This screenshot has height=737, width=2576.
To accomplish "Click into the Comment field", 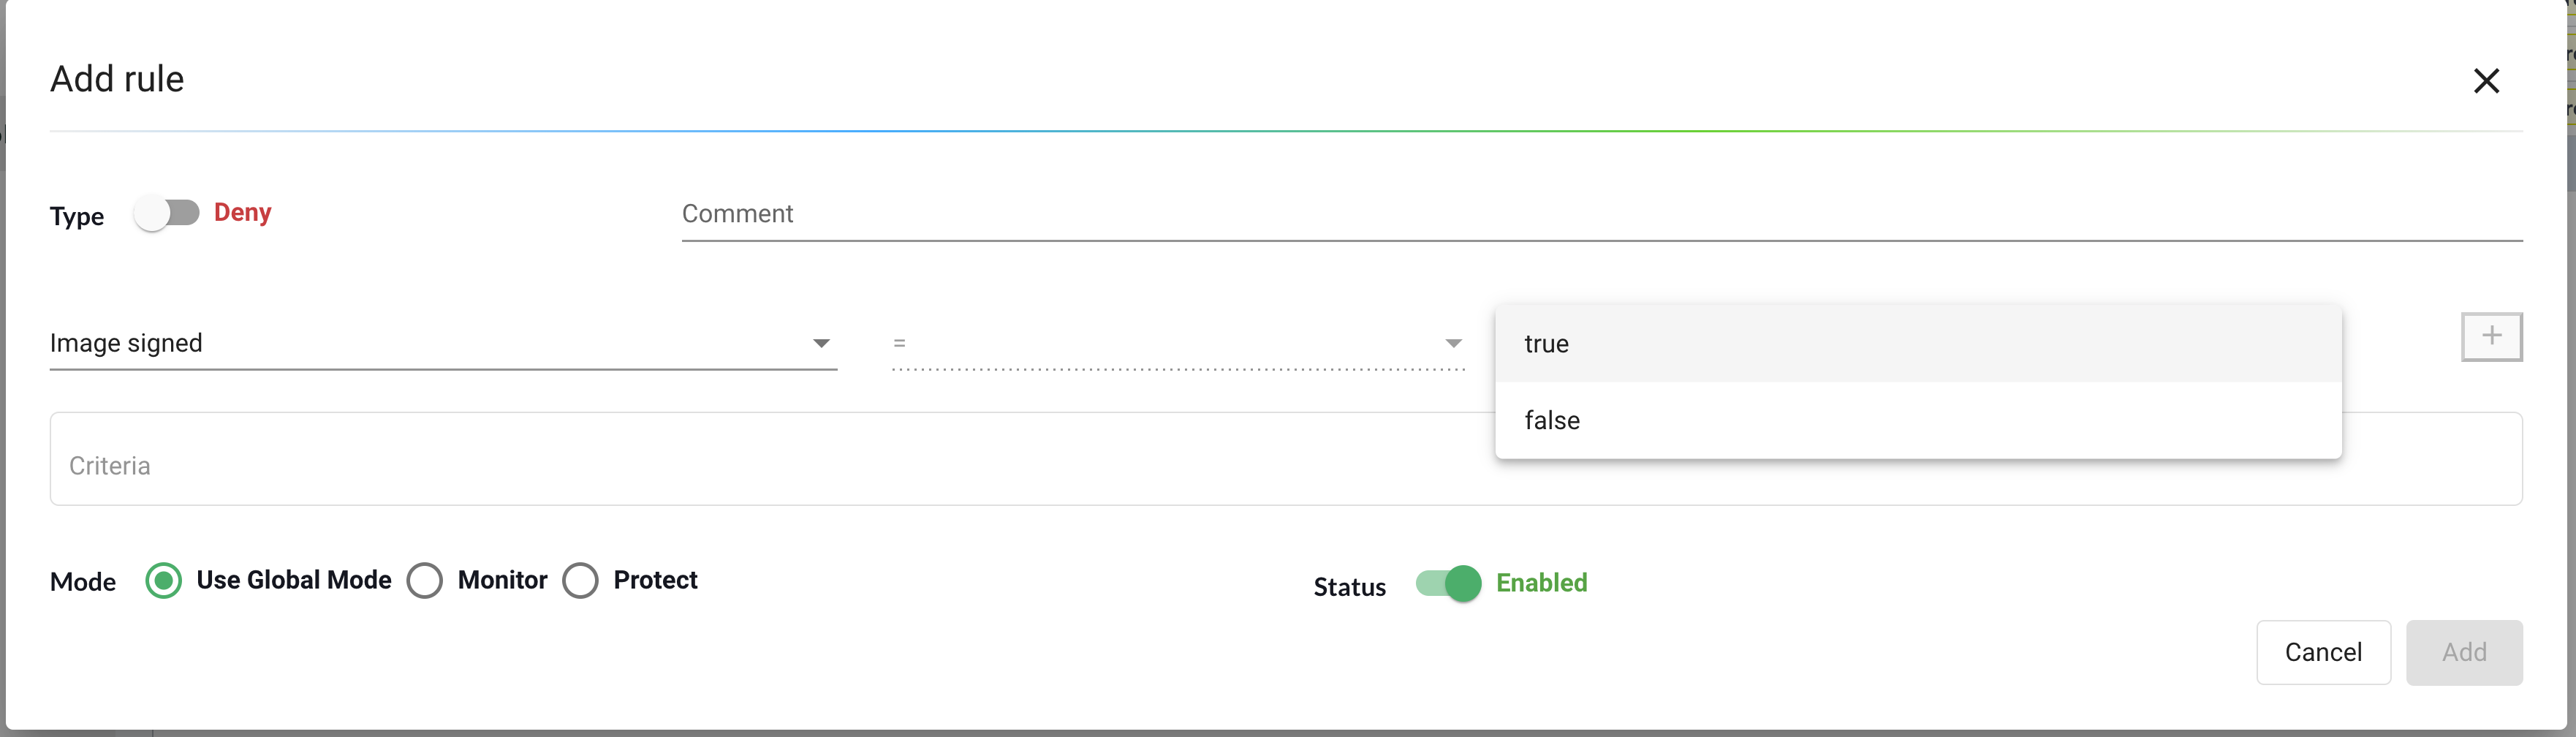I will tap(1600, 214).
